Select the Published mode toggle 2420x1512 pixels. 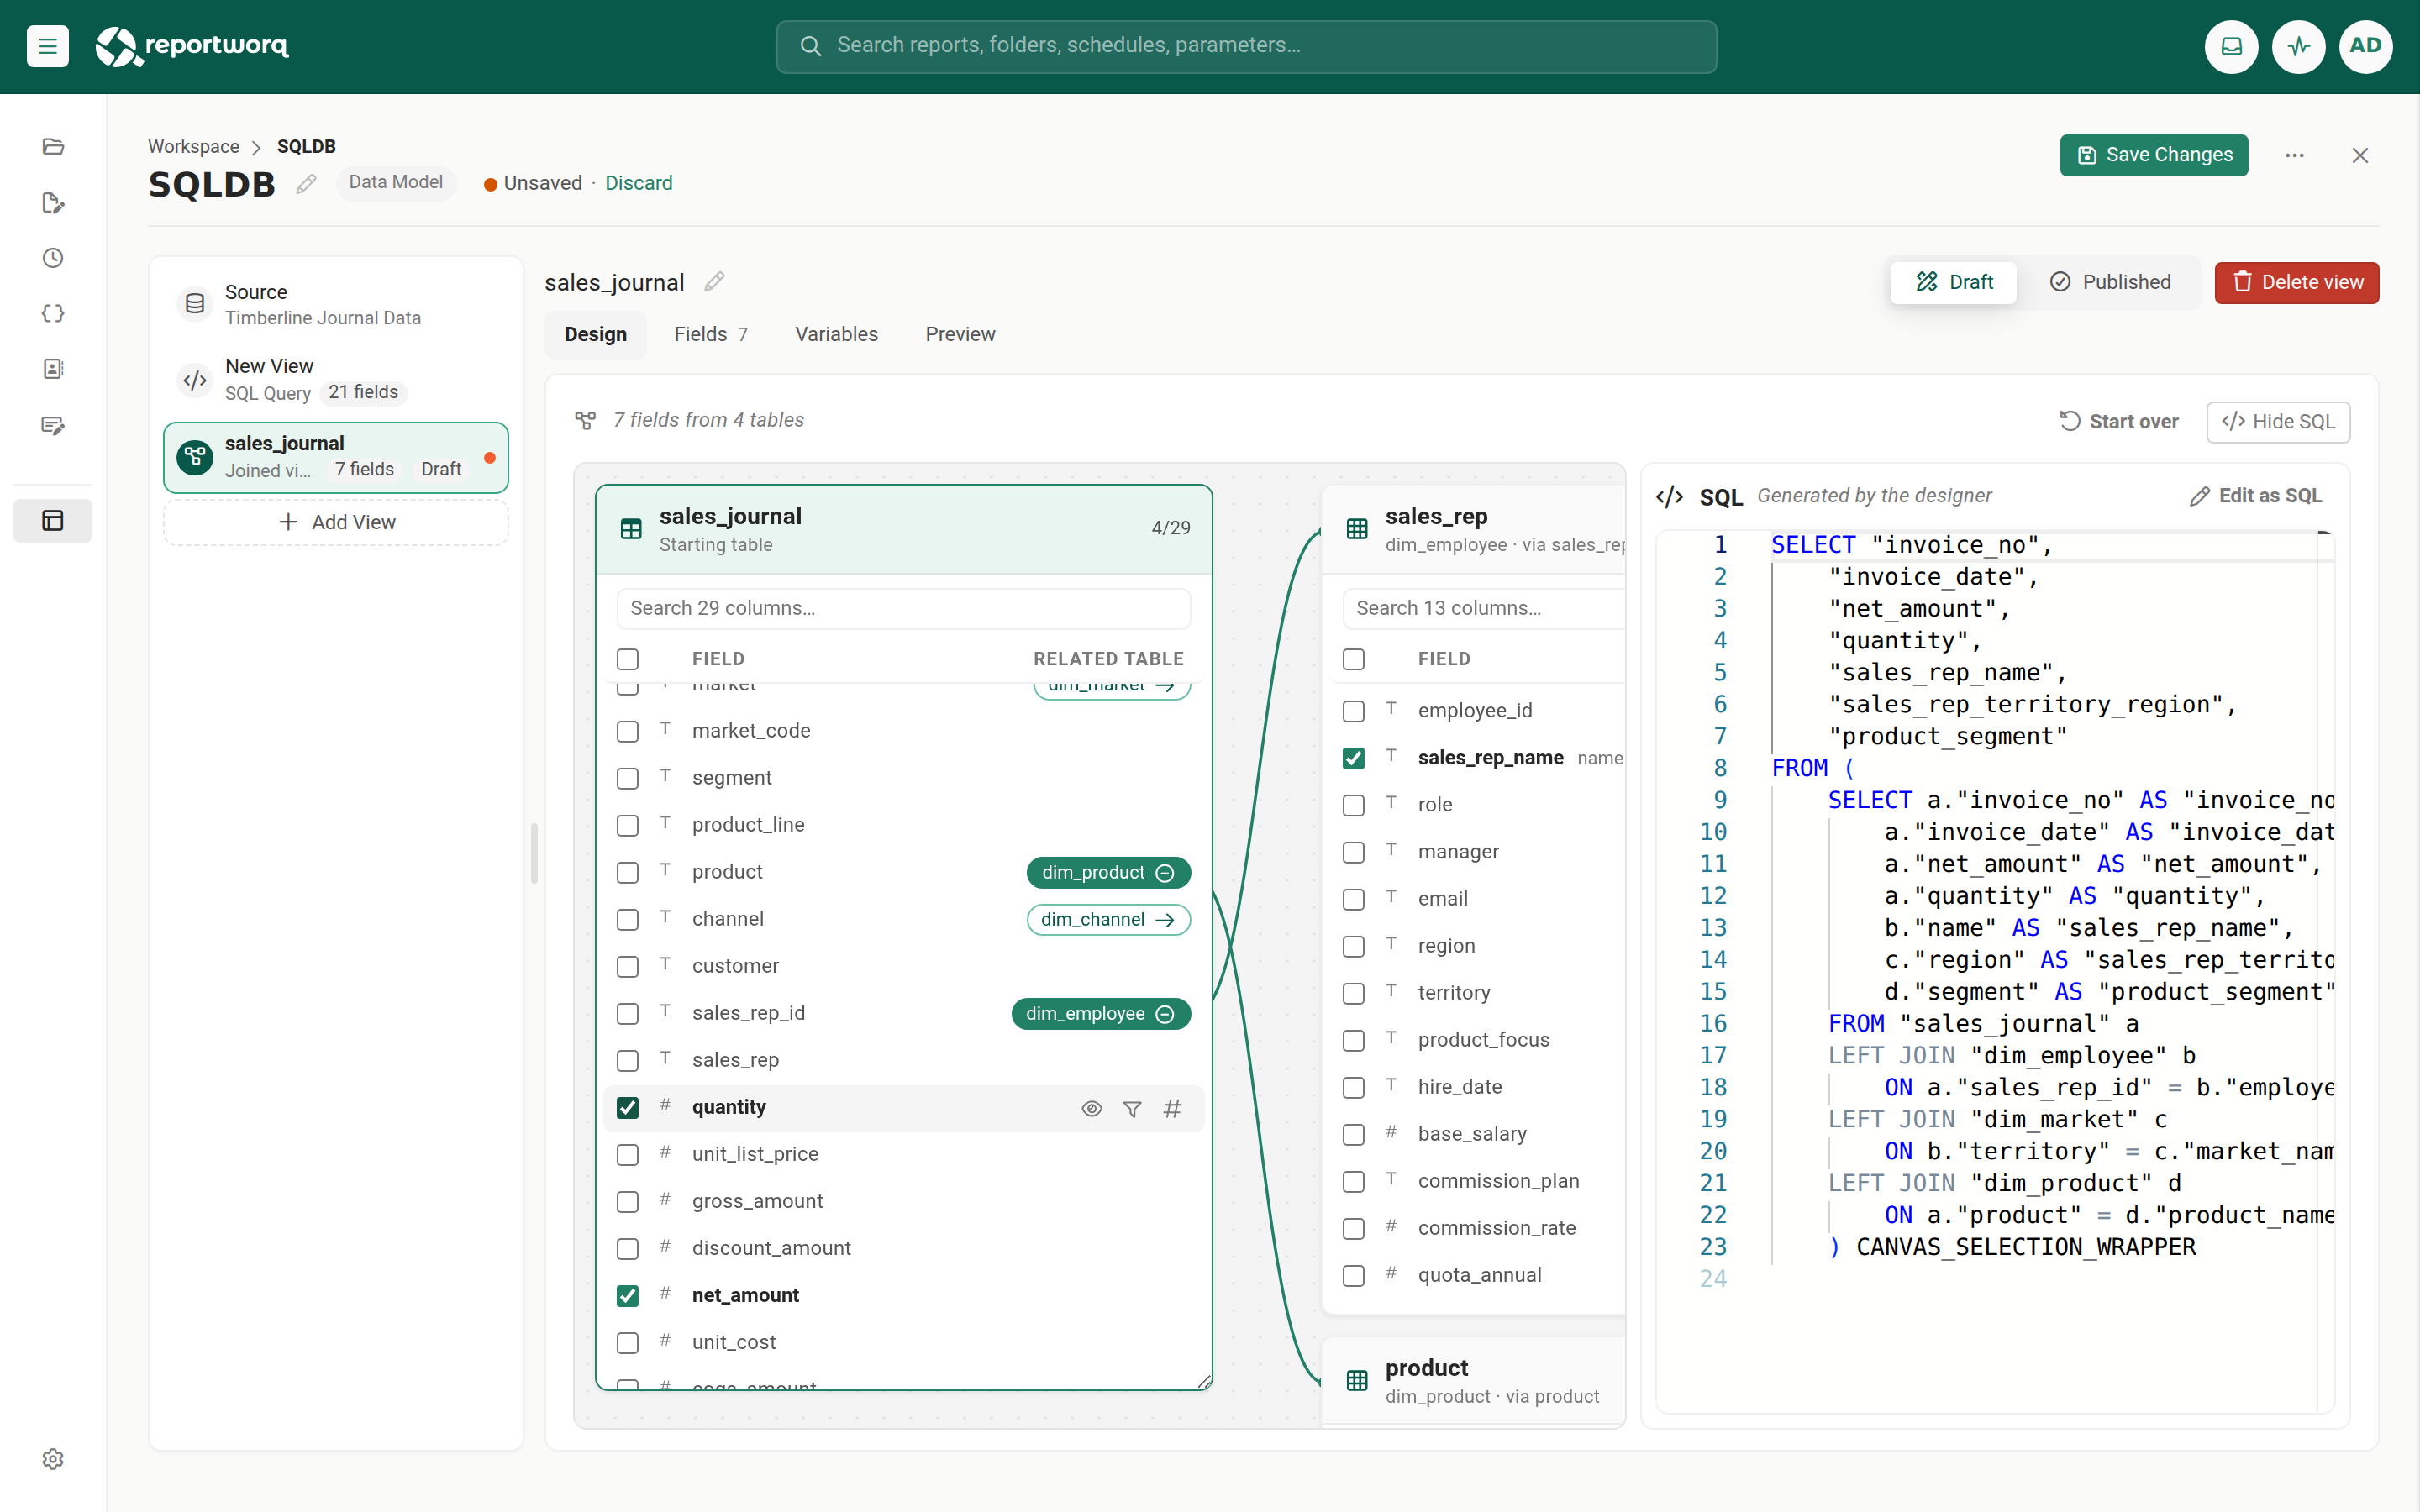point(2110,282)
